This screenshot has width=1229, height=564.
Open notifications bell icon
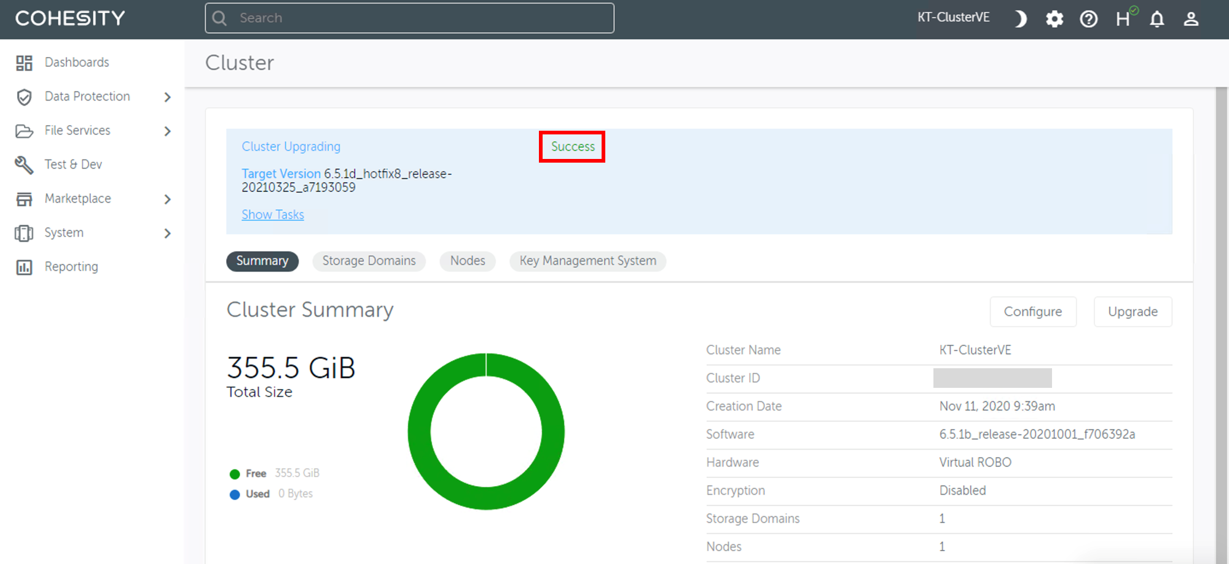(1157, 19)
